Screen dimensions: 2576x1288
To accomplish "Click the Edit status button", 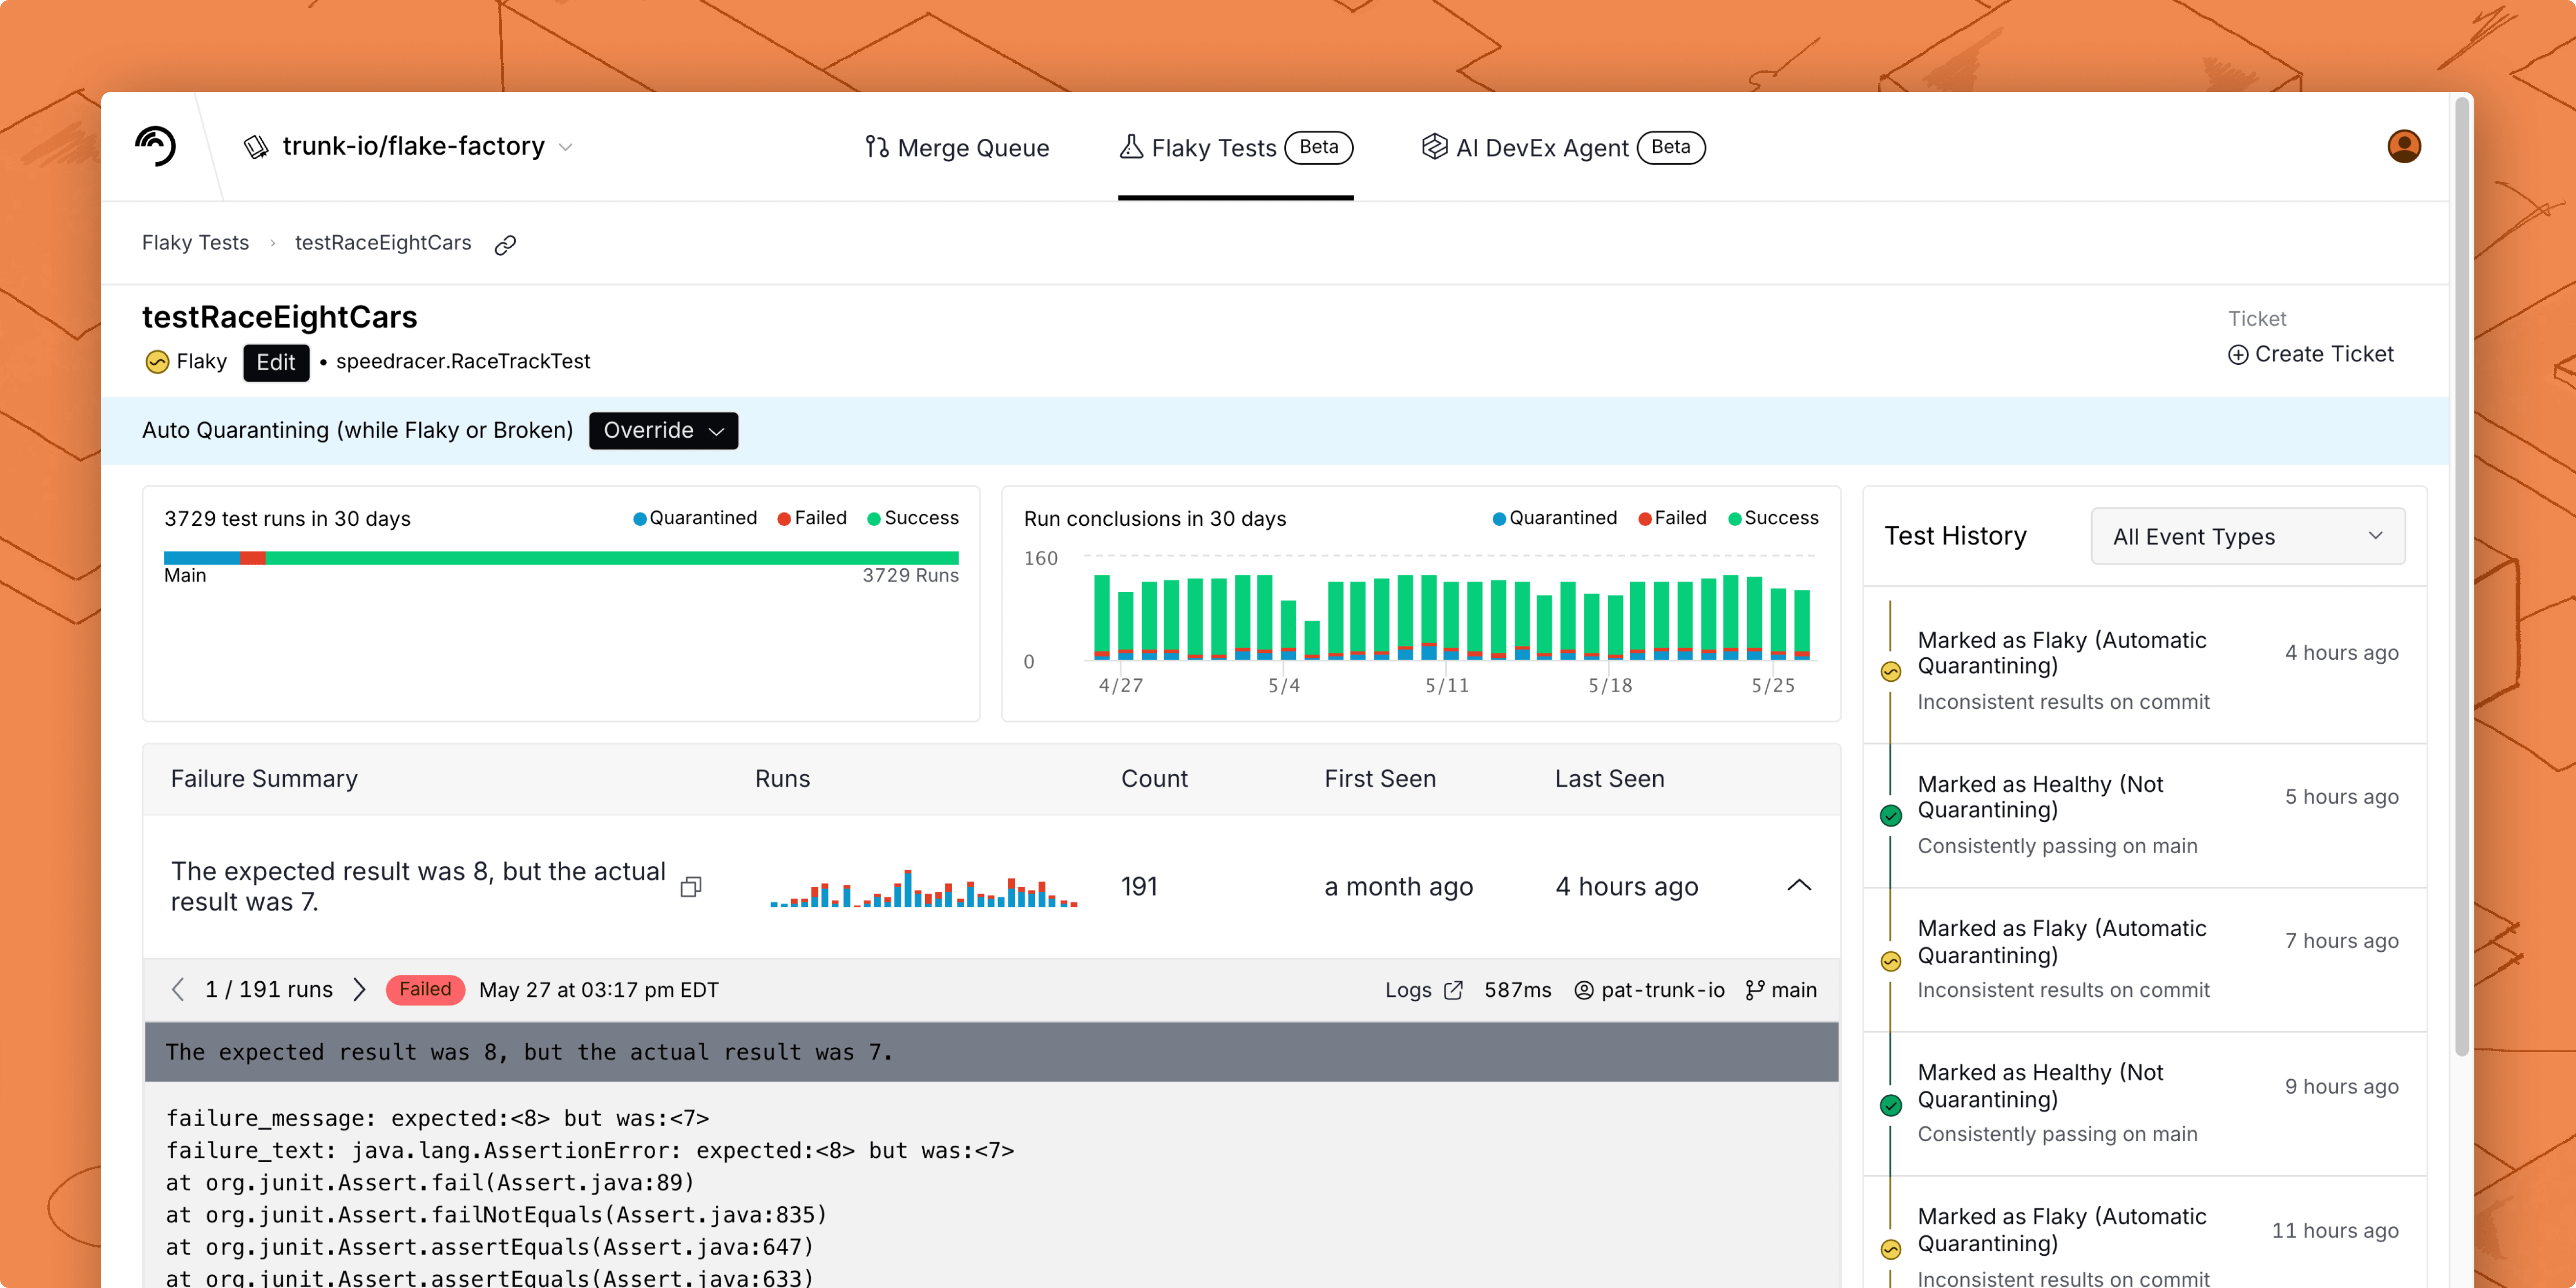I will (275, 362).
